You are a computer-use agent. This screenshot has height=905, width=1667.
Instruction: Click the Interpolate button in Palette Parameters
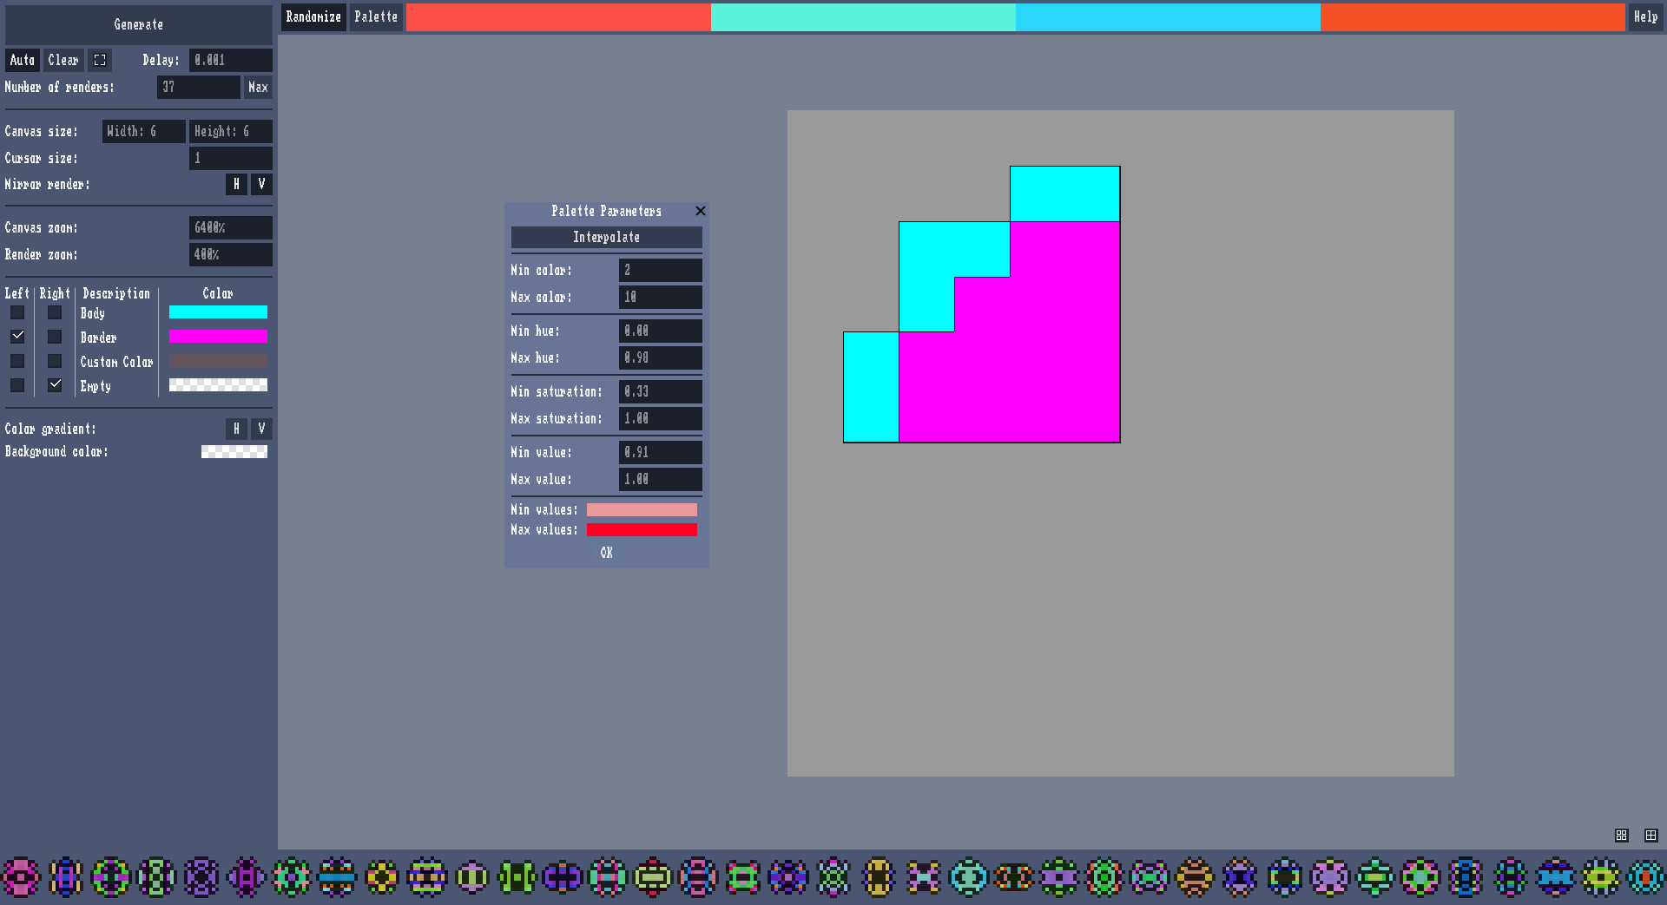click(606, 237)
